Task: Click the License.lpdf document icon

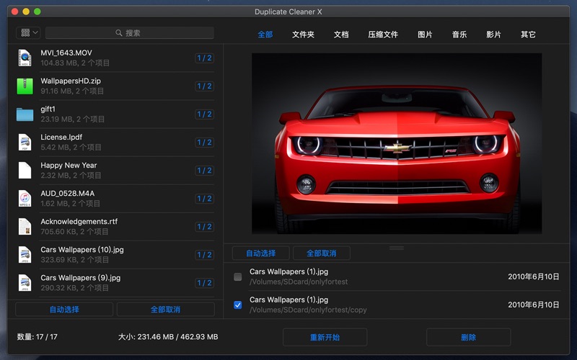Action: click(25, 142)
